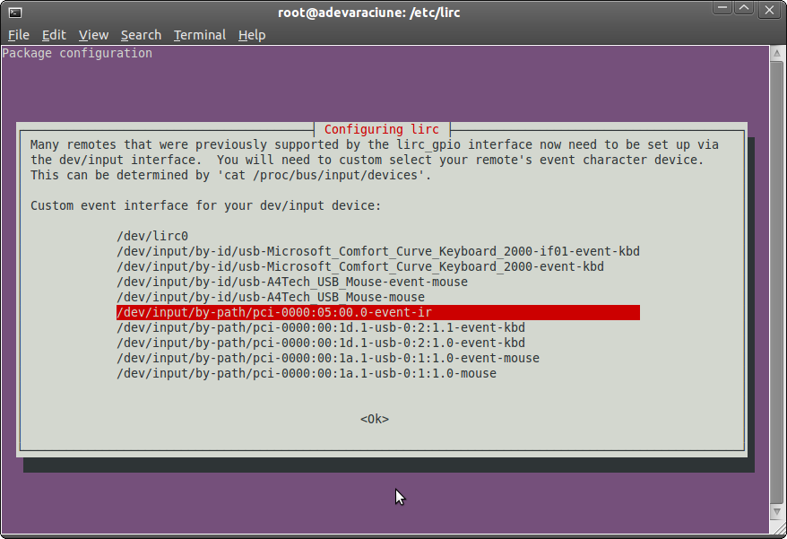Maximize the terminal window
Image resolution: width=787 pixels, height=539 pixels.
pos(744,9)
